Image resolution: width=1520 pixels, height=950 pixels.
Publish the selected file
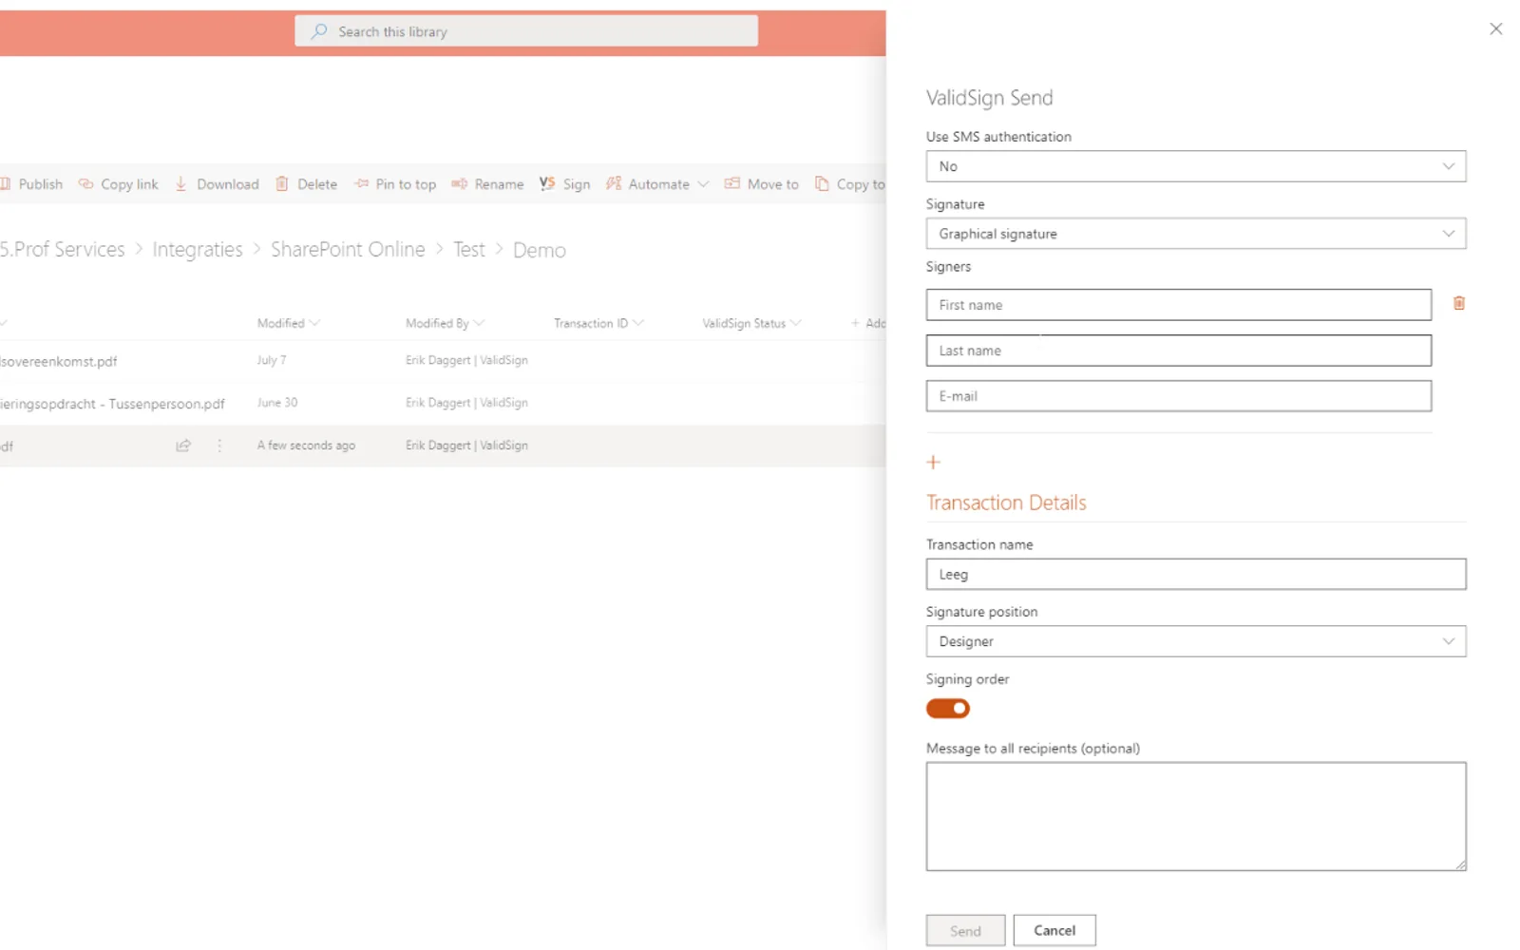[x=31, y=184]
